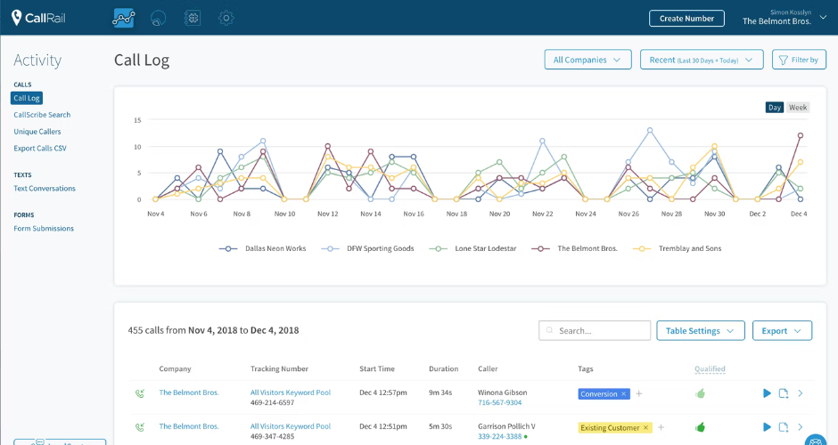Image resolution: width=838 pixels, height=445 pixels.
Task: Expand Winona Gibson call details chevron
Action: click(x=800, y=393)
